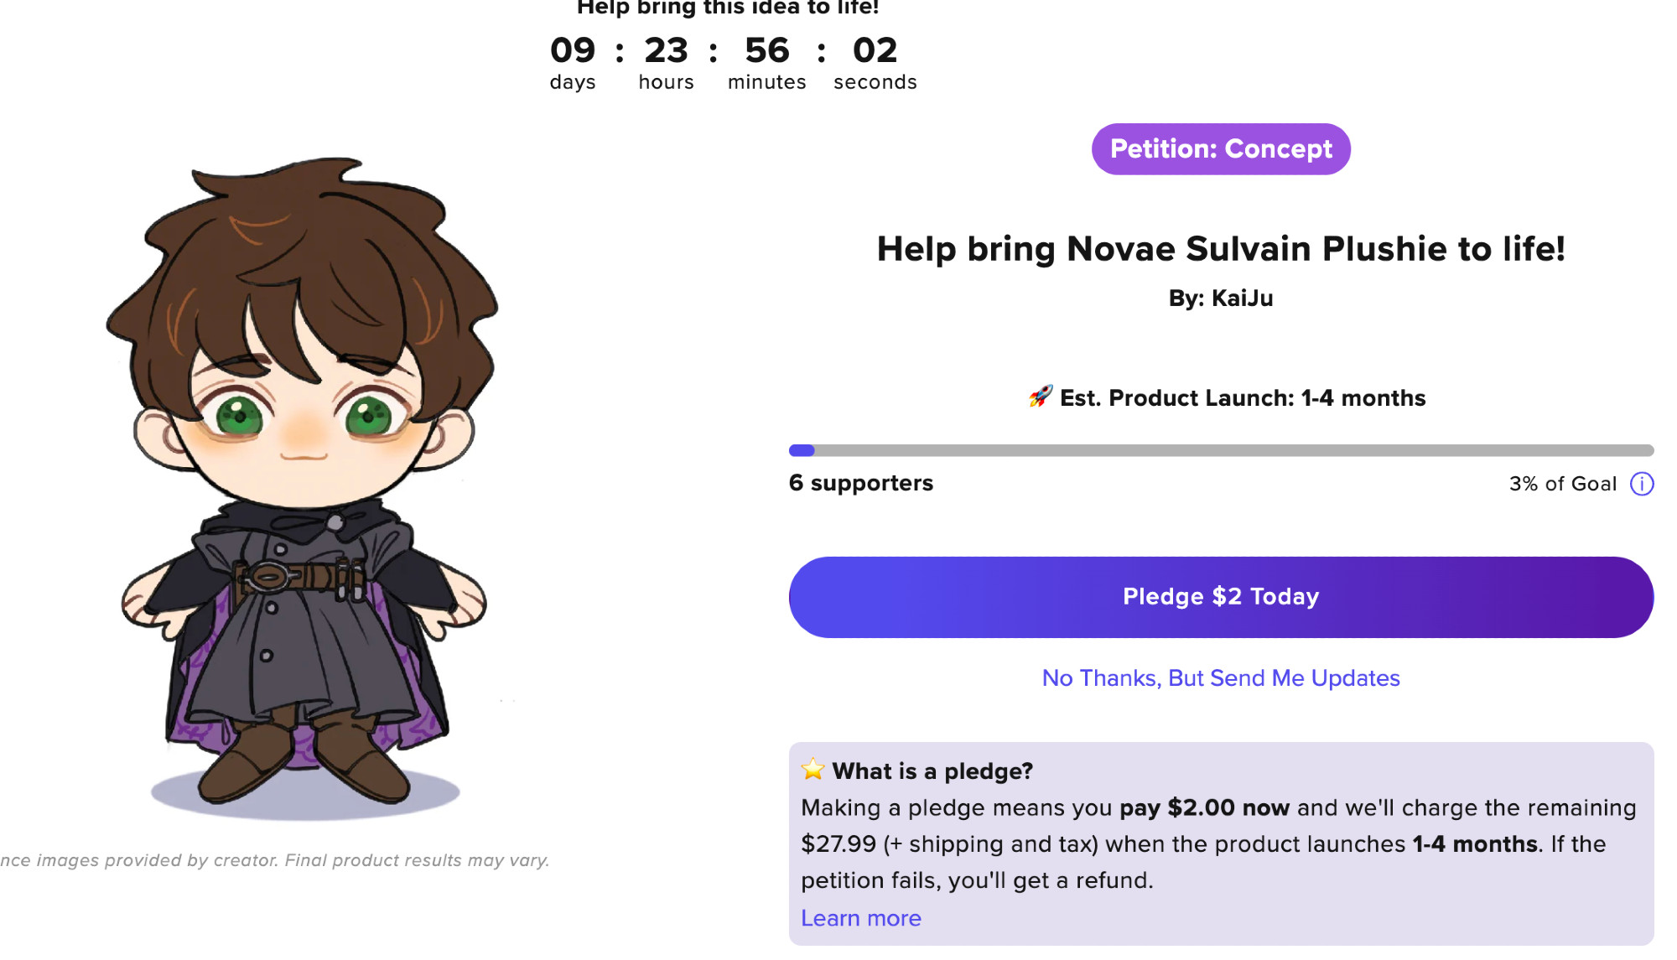Click the What is a pledge heading

[932, 771]
